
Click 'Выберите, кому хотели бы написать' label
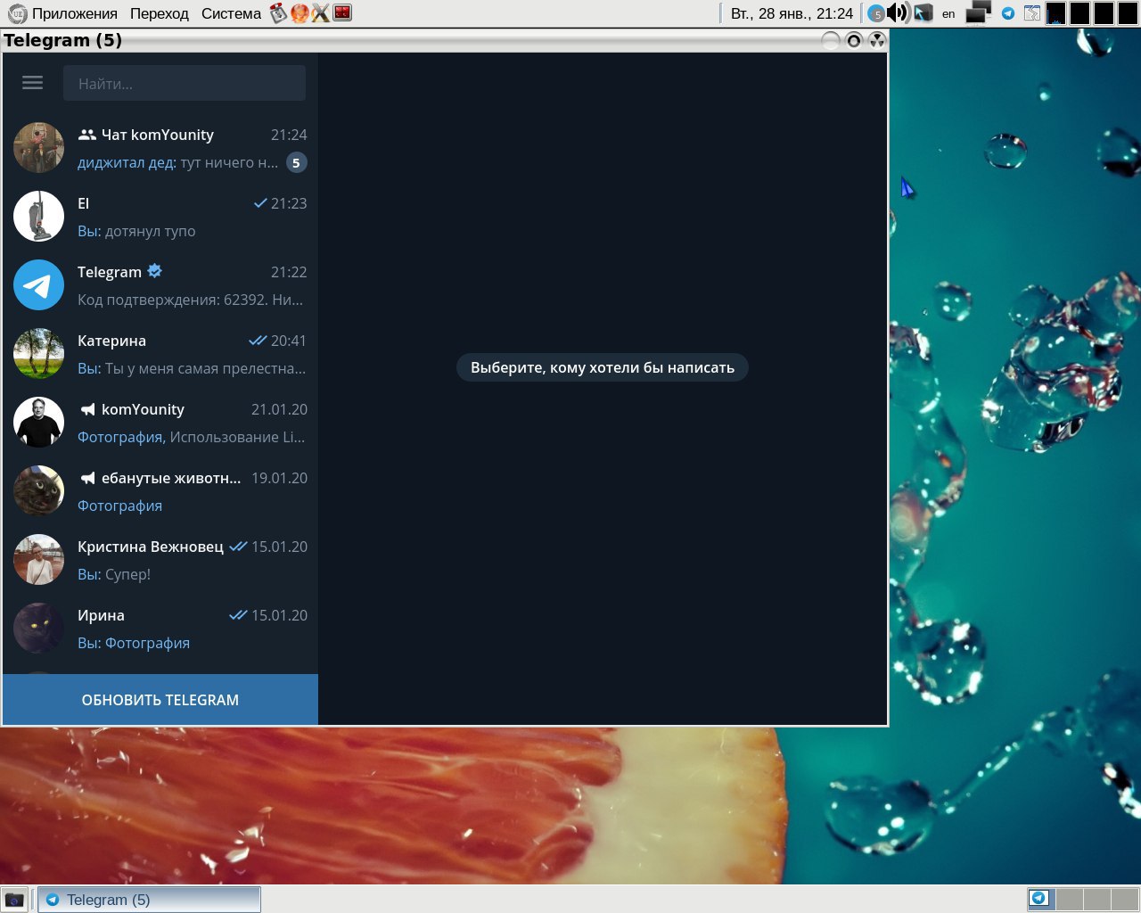603,367
